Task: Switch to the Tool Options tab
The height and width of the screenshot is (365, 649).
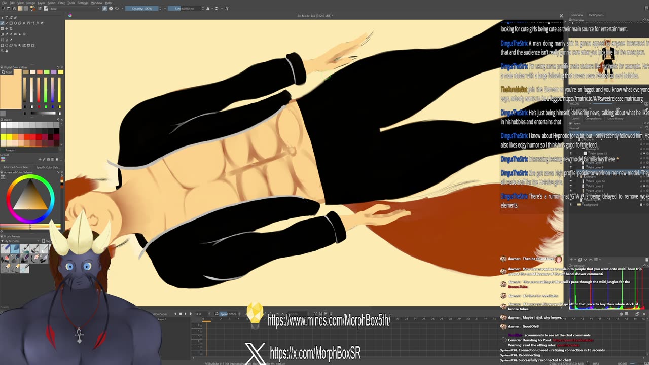Action: tap(596, 15)
